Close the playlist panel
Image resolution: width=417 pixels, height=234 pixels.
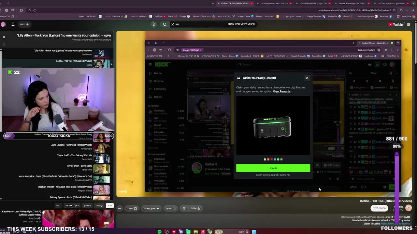[4, 37]
